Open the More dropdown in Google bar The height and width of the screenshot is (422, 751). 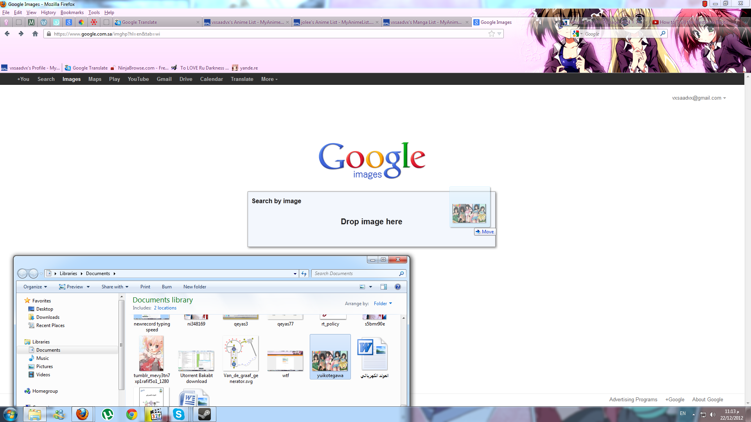pyautogui.click(x=269, y=79)
